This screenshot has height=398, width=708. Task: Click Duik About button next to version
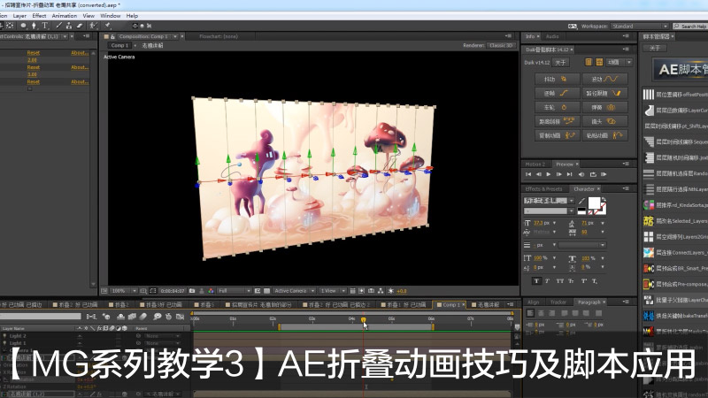click(560, 62)
